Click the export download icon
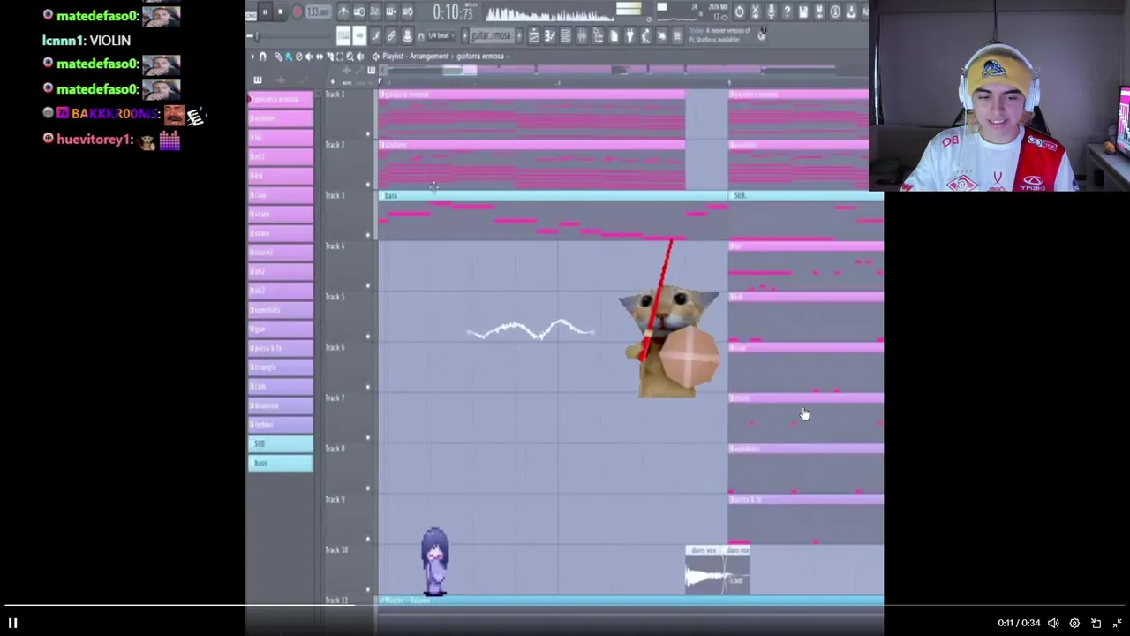Viewport: 1130px width, 636px height. 851,11
